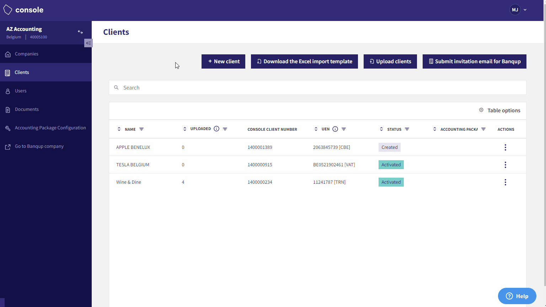This screenshot has height=307, width=546.
Task: Open actions menu for Wine & Dine
Action: [x=505, y=182]
